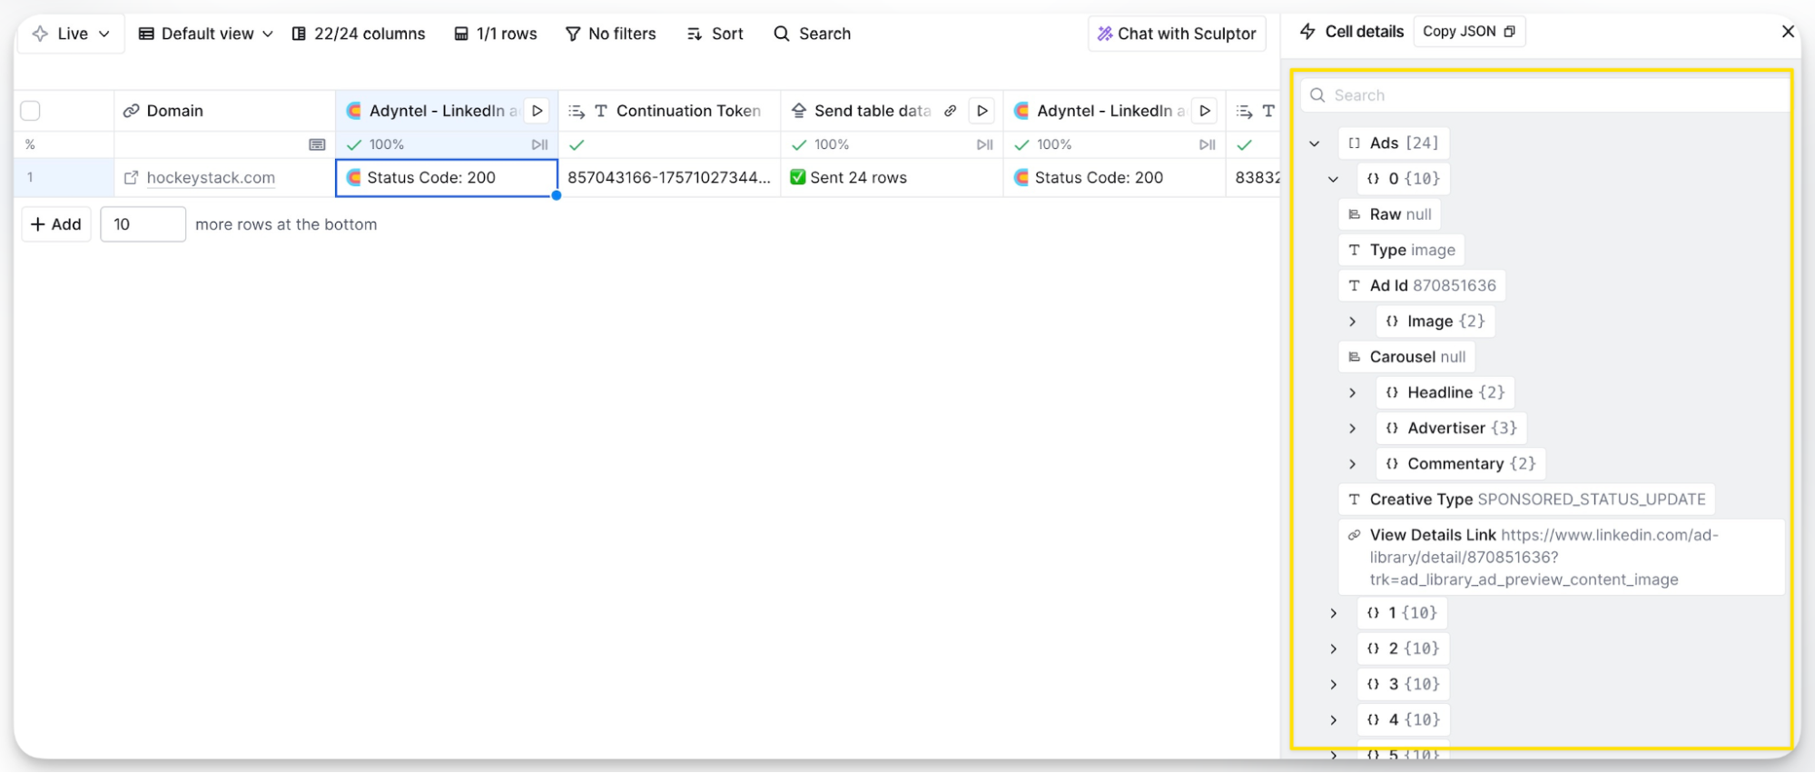Image resolution: width=1815 pixels, height=773 pixels.
Task: Open the Default view dropdown
Action: point(205,34)
